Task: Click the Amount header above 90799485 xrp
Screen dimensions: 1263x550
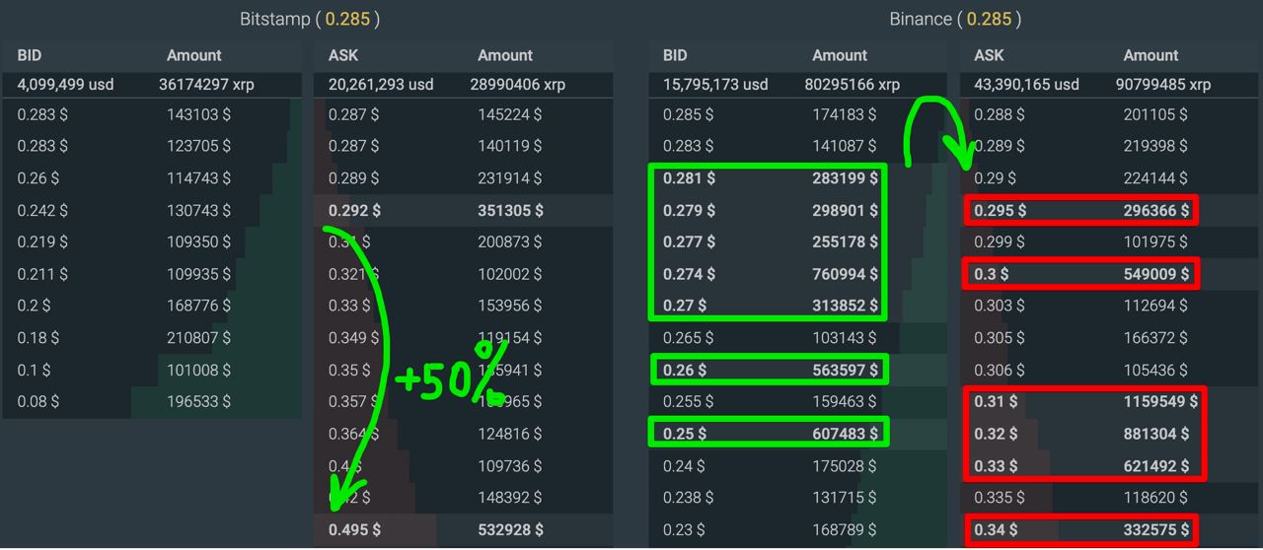Action: pos(1151,55)
